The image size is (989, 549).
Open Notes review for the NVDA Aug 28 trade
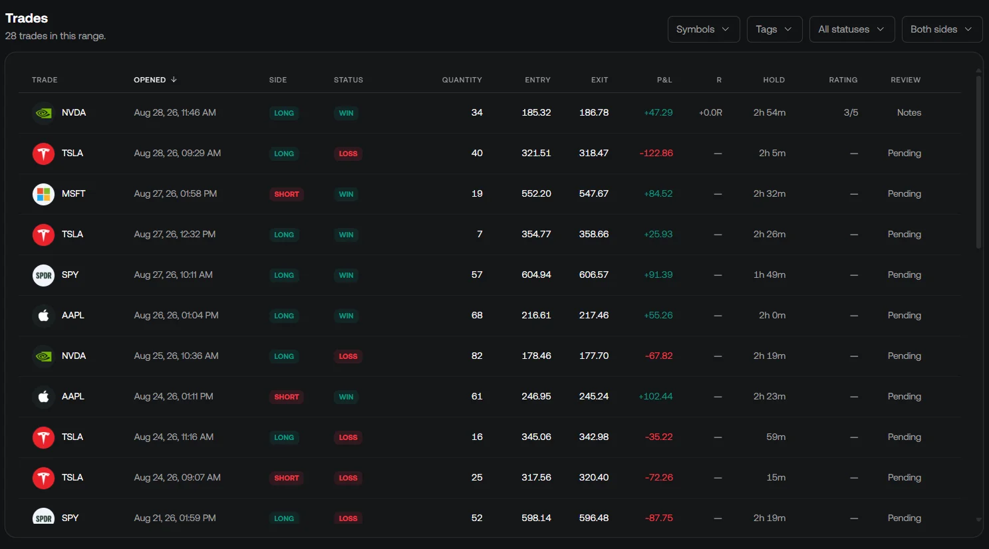click(909, 113)
